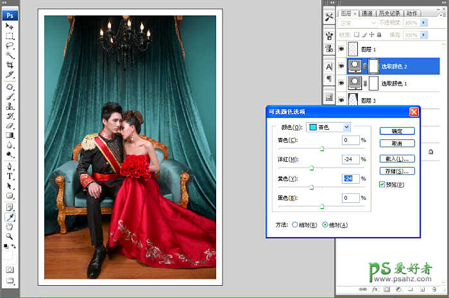Click the 黑色(B) value input field
The width and height of the screenshot is (449, 298).
click(x=350, y=198)
